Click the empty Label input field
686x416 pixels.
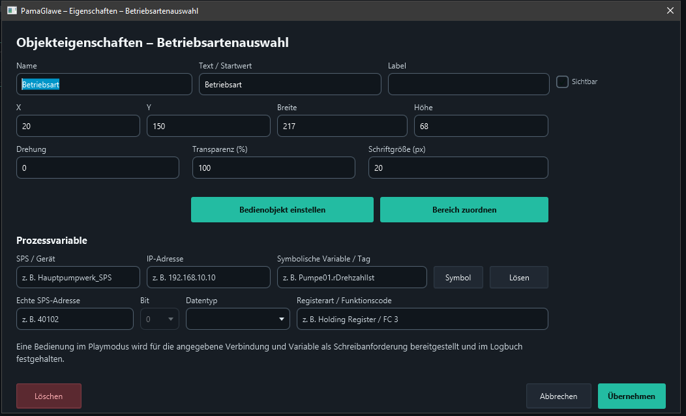469,84
